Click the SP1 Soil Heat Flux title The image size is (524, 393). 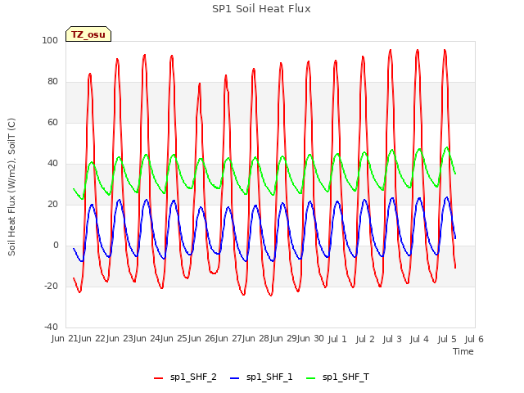tap(261, 9)
